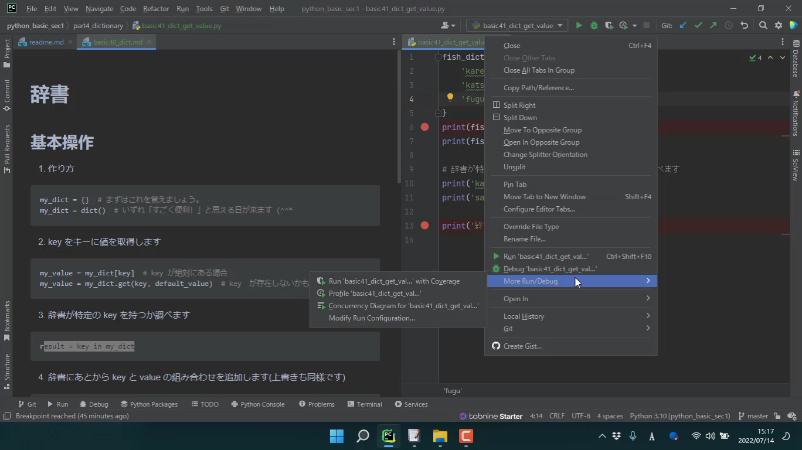This screenshot has height=450, width=802.
Task: Open the Terminal tool window
Action: tap(364, 404)
